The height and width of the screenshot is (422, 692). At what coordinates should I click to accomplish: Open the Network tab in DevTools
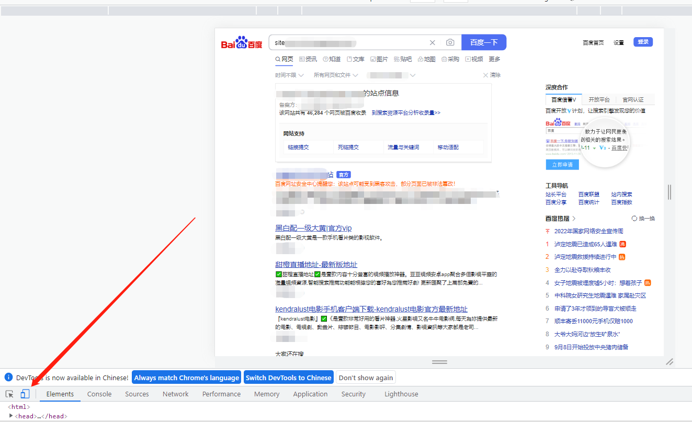(175, 394)
